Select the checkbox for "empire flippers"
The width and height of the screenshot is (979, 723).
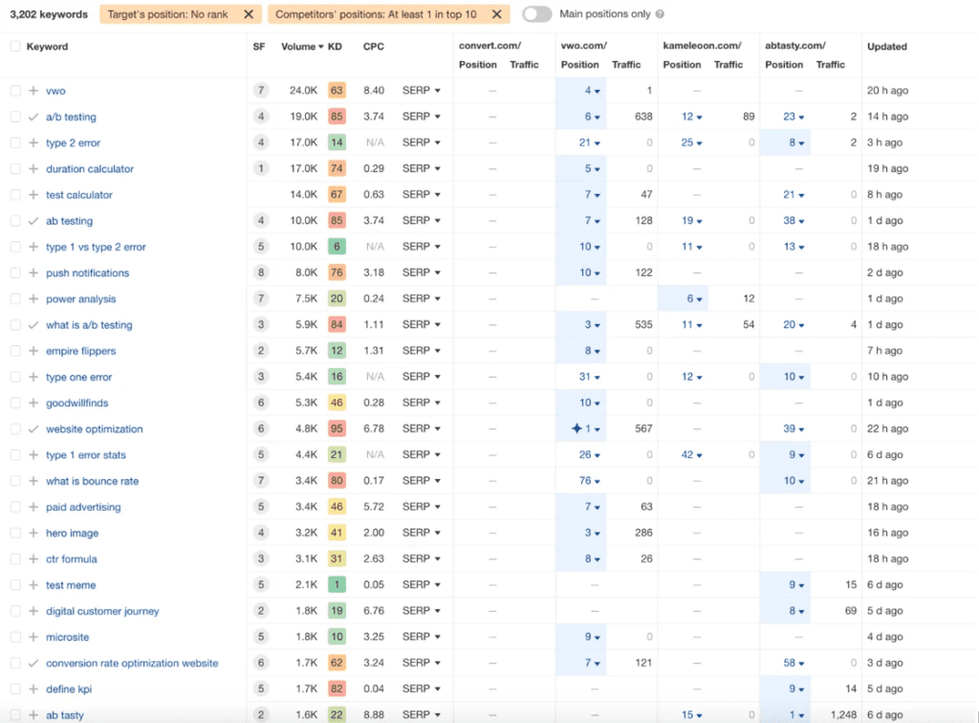(x=15, y=351)
